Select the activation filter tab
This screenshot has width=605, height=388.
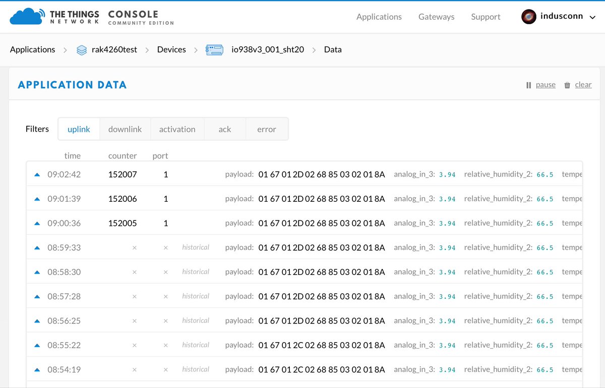tap(177, 129)
